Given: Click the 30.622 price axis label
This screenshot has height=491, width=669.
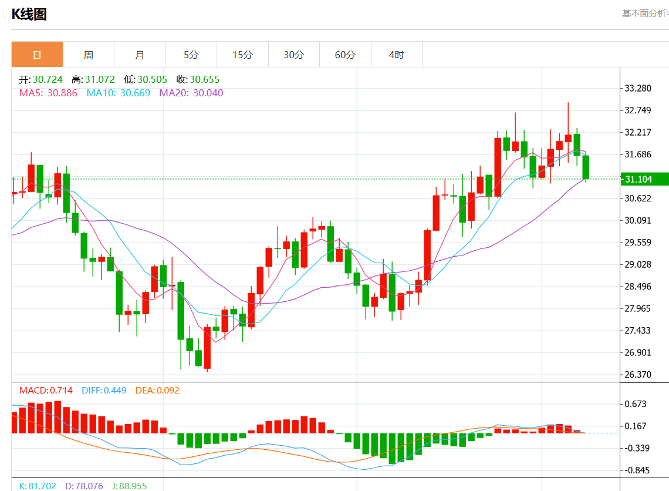Looking at the screenshot, I should pyautogui.click(x=638, y=198).
